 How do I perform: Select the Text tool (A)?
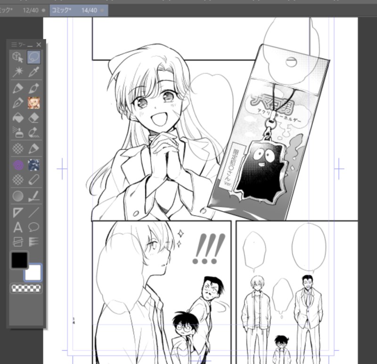coord(18,227)
